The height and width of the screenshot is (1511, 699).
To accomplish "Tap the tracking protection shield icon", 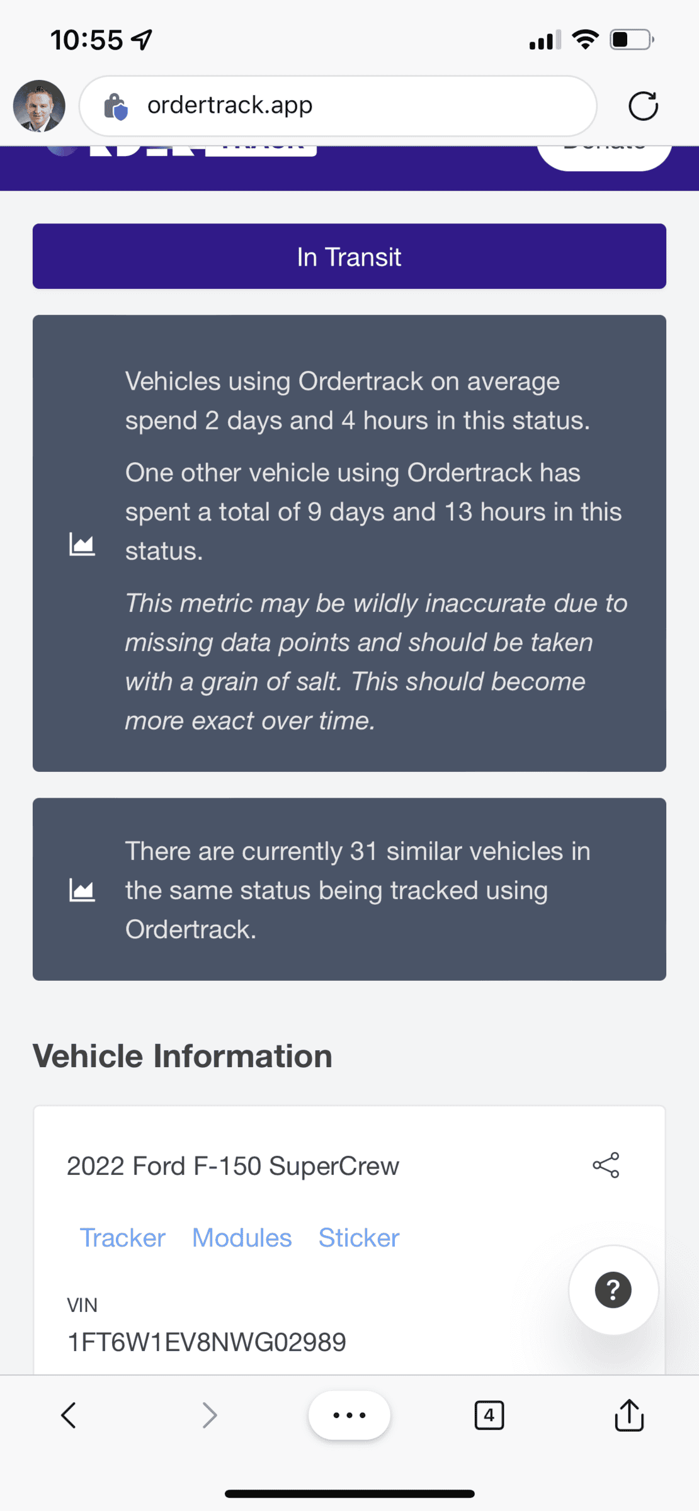I will click(x=116, y=106).
